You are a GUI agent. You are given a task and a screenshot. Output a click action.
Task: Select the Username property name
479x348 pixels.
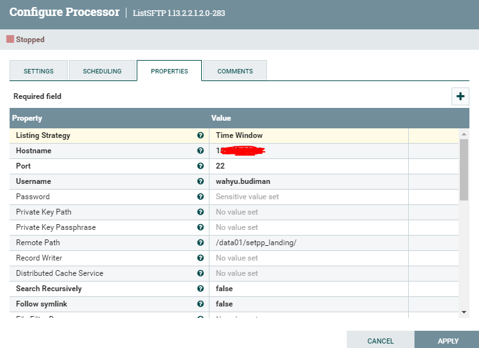point(33,181)
